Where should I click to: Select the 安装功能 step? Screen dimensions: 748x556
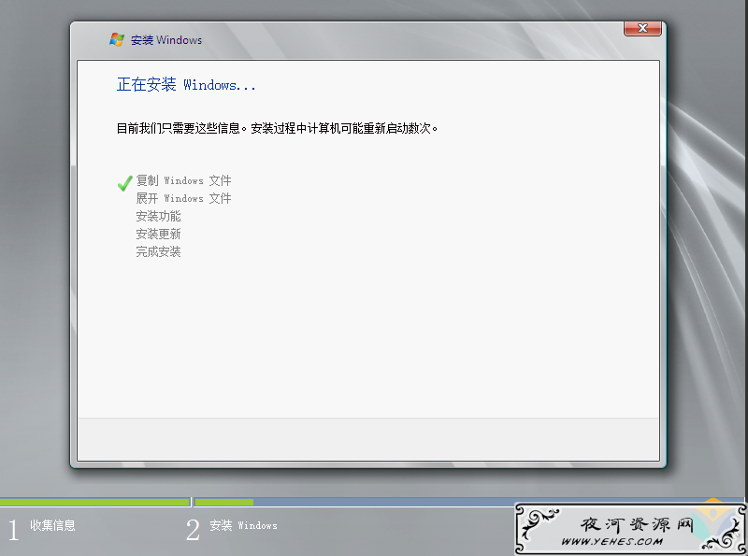(x=158, y=217)
